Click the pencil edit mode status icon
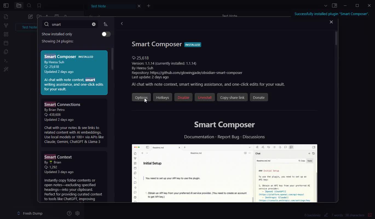Image resolution: width=375 pixels, height=219 pixels. point(326,215)
